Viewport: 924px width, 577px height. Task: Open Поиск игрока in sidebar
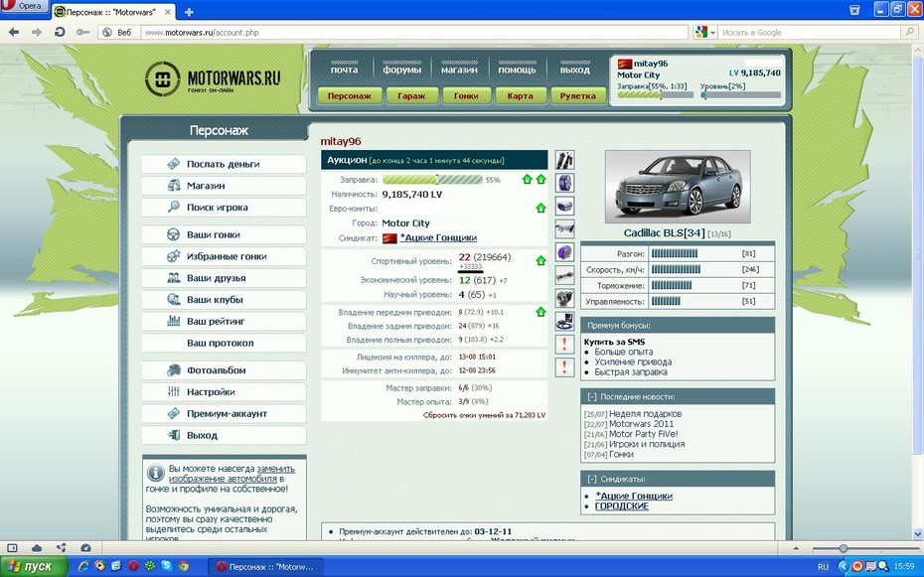[x=224, y=208]
